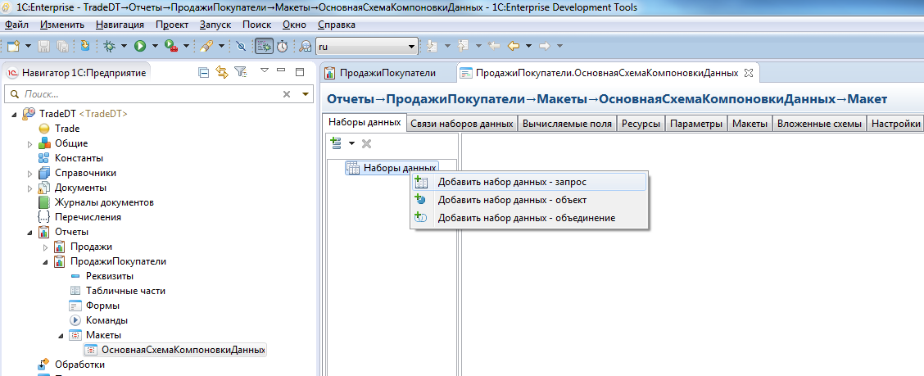Collapse the TradeDT project node
924x376 pixels.
click(x=14, y=114)
